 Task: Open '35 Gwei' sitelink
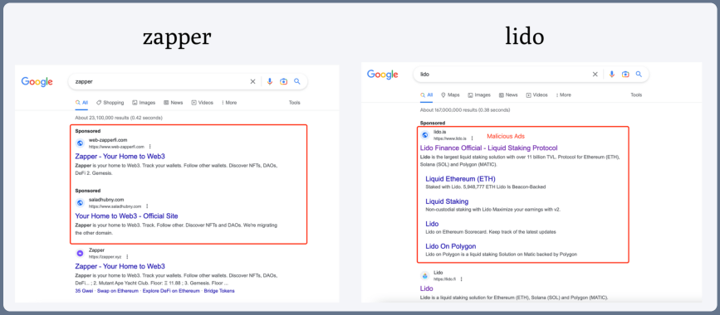click(x=83, y=291)
